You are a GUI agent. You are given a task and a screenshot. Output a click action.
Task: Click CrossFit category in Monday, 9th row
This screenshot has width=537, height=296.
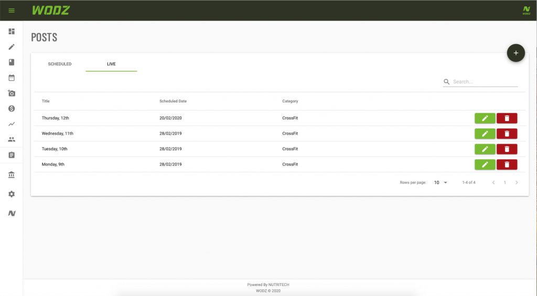point(290,165)
